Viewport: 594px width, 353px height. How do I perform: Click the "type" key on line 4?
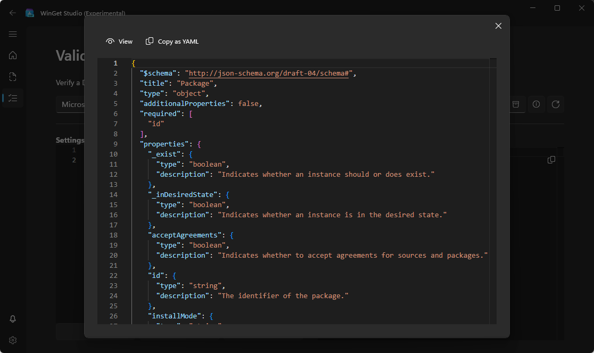tap(152, 94)
